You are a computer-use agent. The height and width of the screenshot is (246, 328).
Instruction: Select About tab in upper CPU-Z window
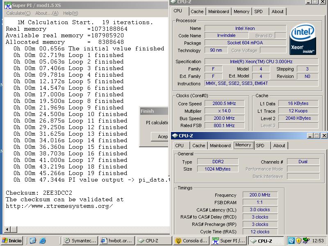[x=278, y=11]
